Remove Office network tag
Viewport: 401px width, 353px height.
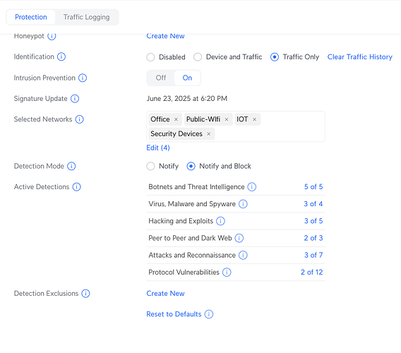point(176,119)
